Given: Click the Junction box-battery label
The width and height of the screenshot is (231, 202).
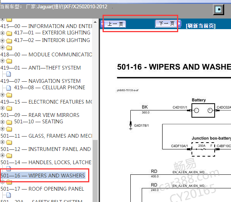Looking at the screenshot, I should pyautogui.click(x=211, y=138).
